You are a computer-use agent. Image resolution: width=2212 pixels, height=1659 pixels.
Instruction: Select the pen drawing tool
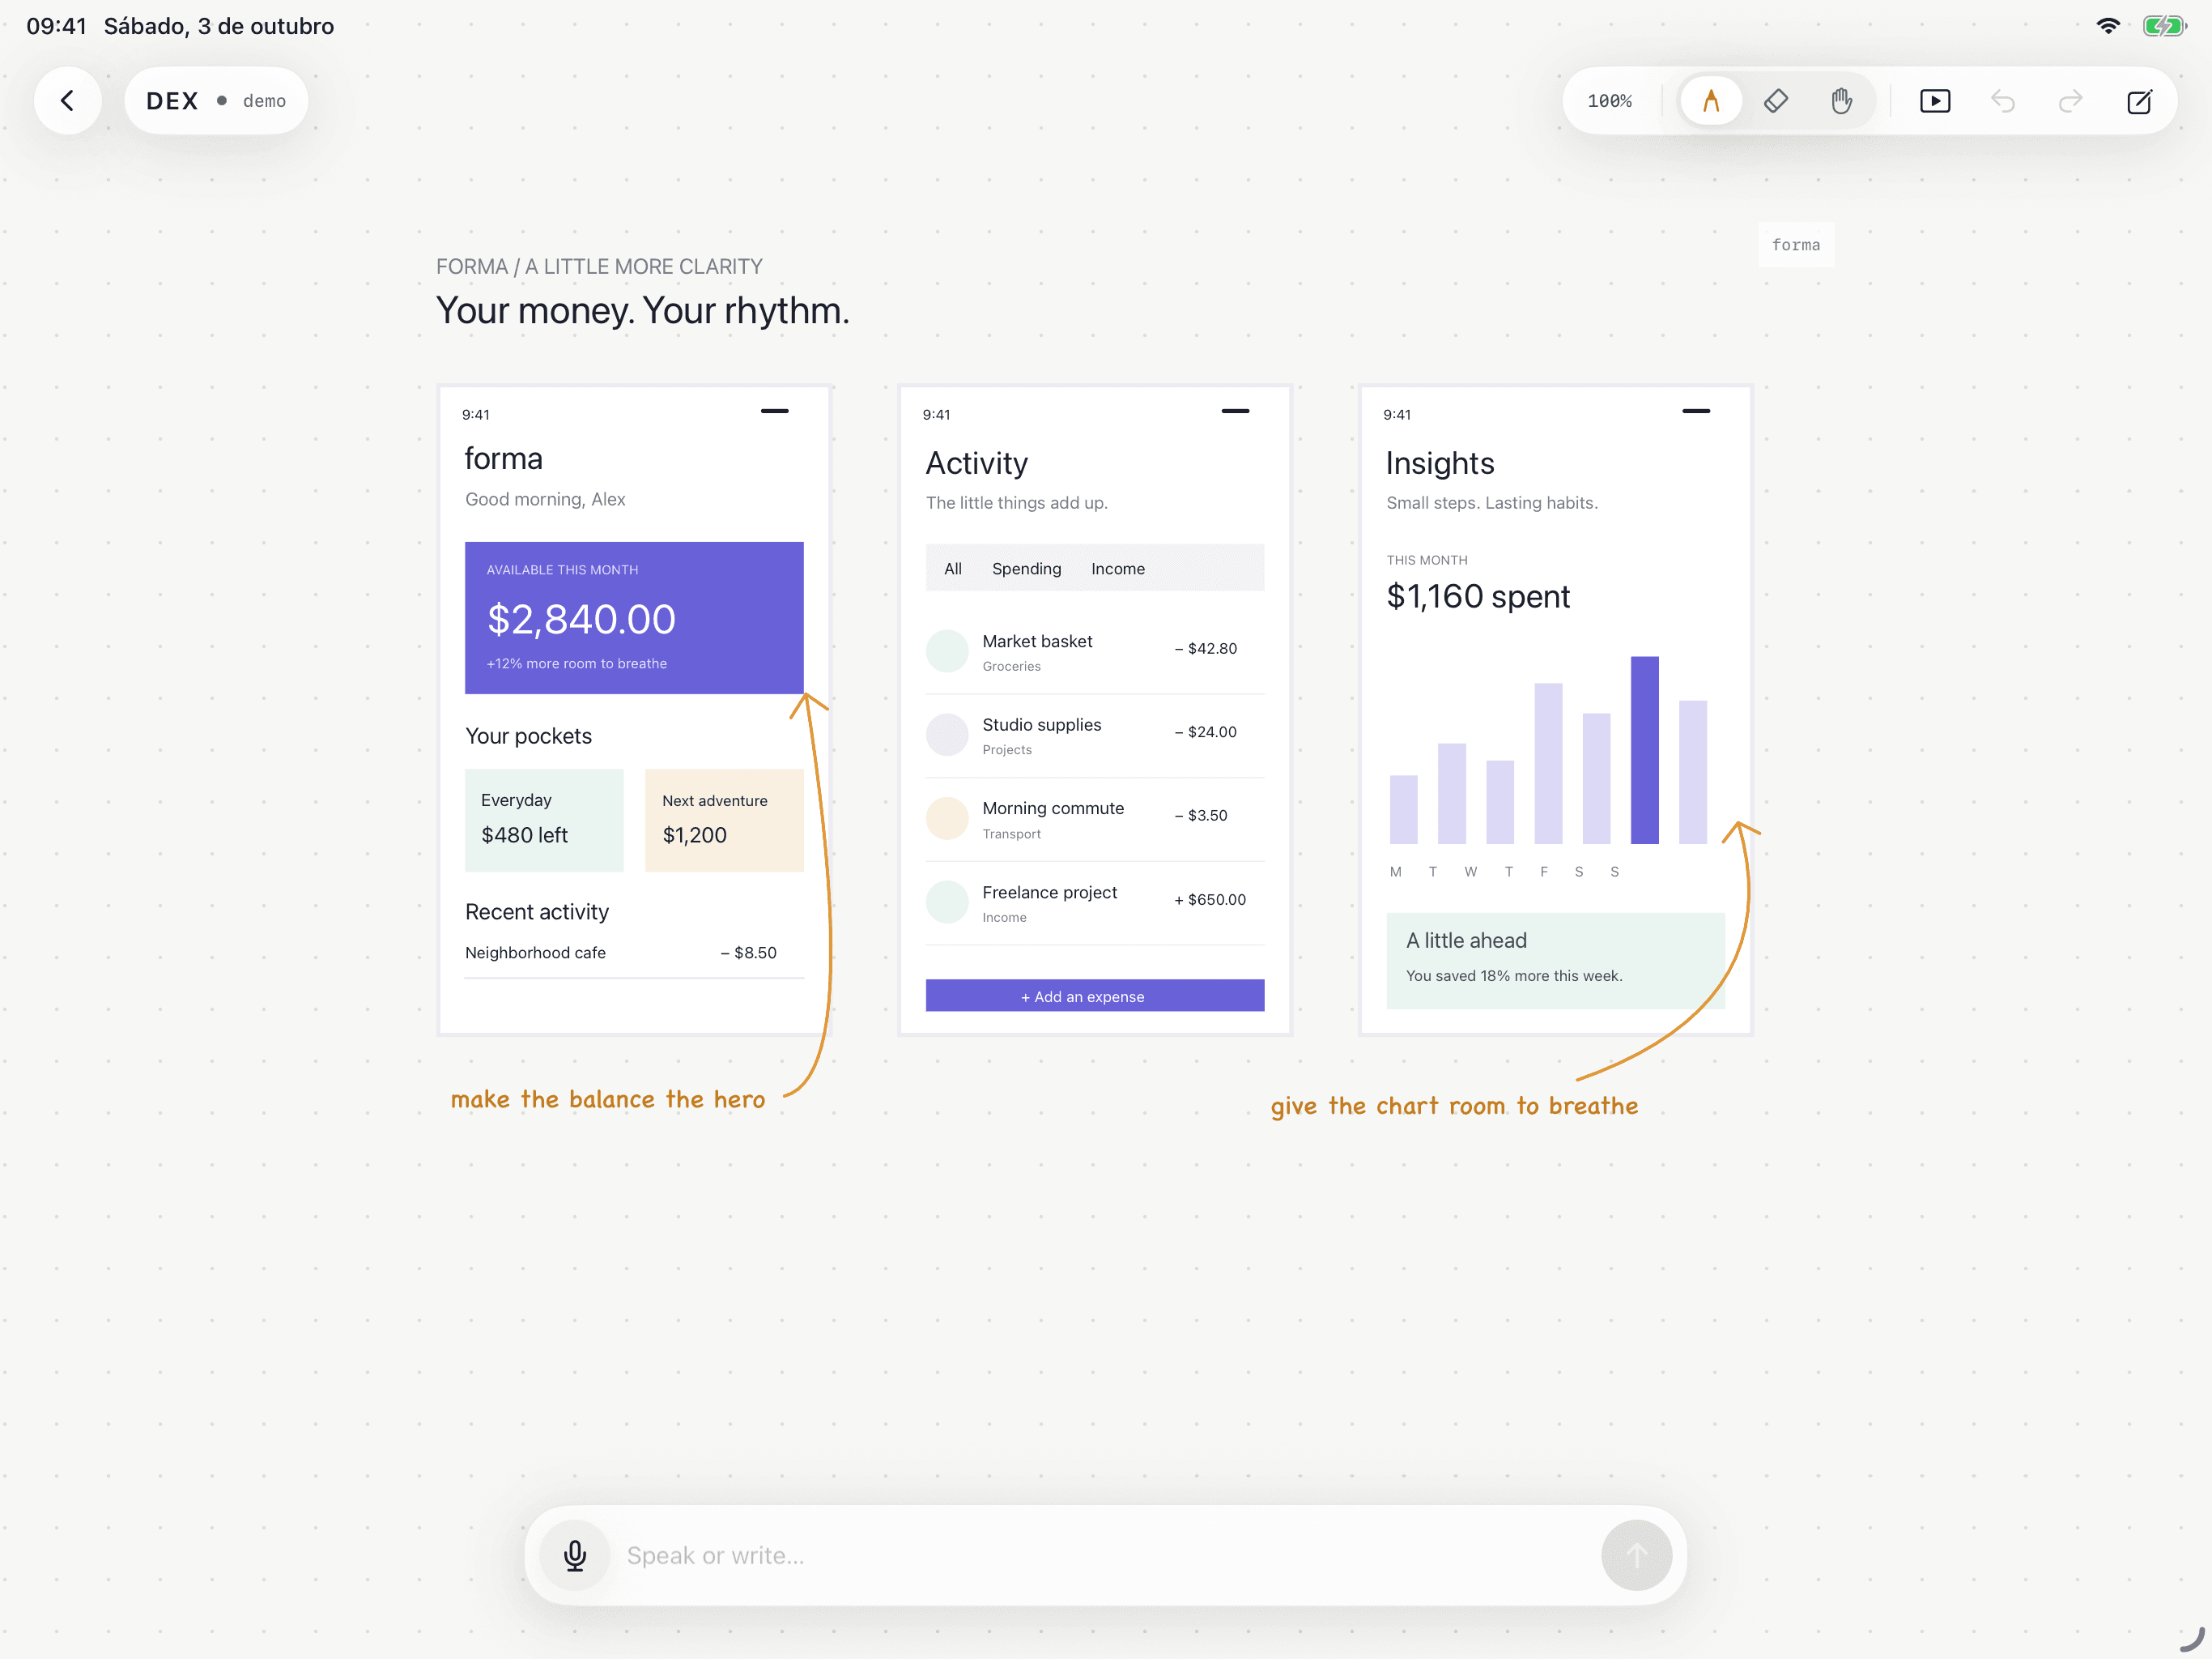1711,101
